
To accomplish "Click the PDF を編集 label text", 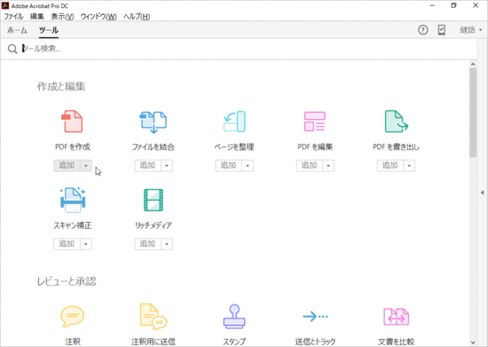I will [x=315, y=147].
